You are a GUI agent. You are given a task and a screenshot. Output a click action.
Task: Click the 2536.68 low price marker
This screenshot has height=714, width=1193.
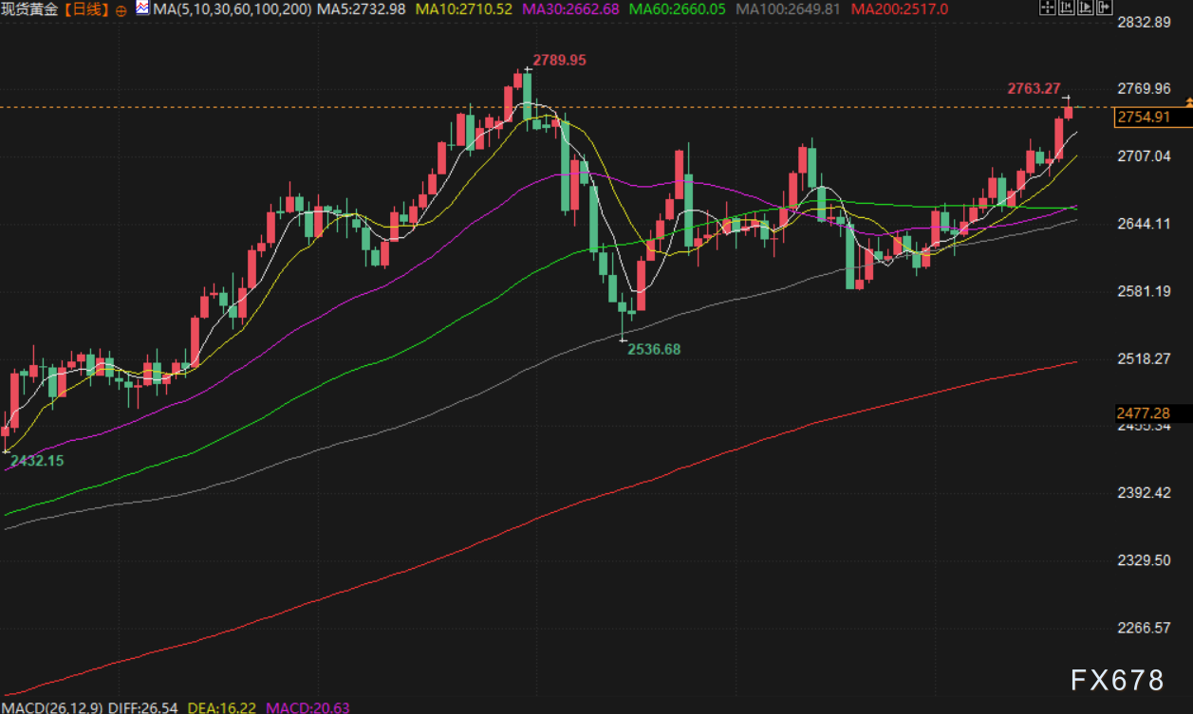pyautogui.click(x=653, y=349)
